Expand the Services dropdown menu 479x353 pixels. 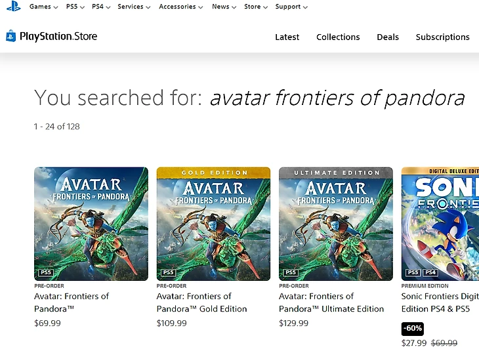pyautogui.click(x=134, y=7)
